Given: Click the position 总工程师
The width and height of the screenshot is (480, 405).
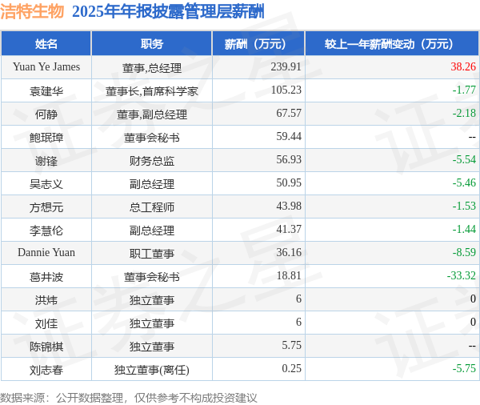Looking at the screenshot, I should (x=152, y=207).
